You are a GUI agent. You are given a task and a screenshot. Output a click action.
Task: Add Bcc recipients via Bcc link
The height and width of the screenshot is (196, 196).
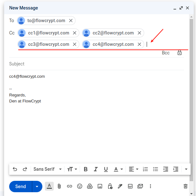coord(166,53)
